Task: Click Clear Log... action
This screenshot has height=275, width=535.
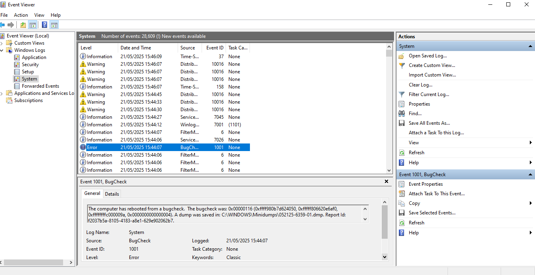Action: click(420, 85)
